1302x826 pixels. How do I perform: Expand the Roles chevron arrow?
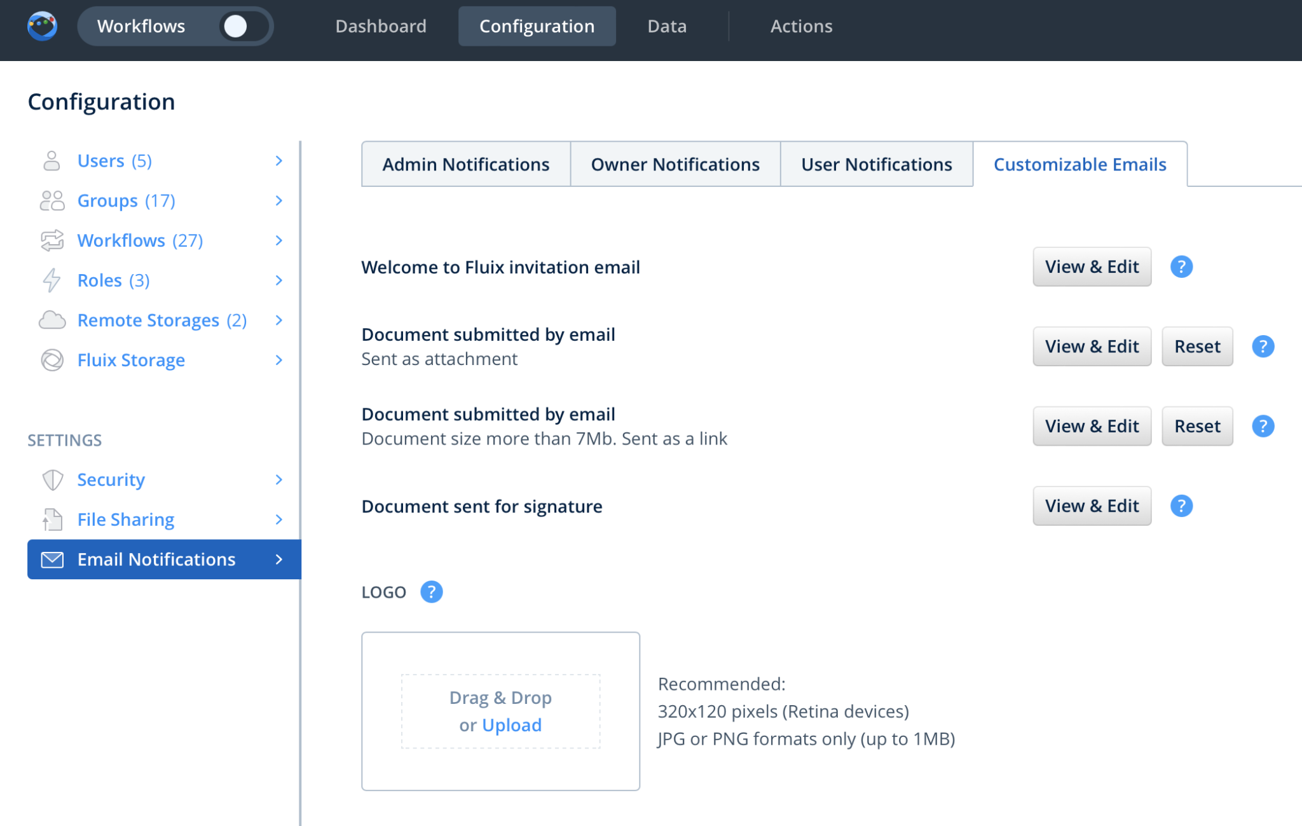click(x=278, y=280)
